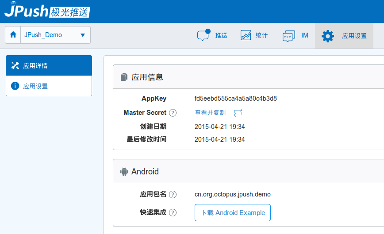This screenshot has width=384, height=234.
Task: Click the JPush logo in the header
Action: pos(47,10)
